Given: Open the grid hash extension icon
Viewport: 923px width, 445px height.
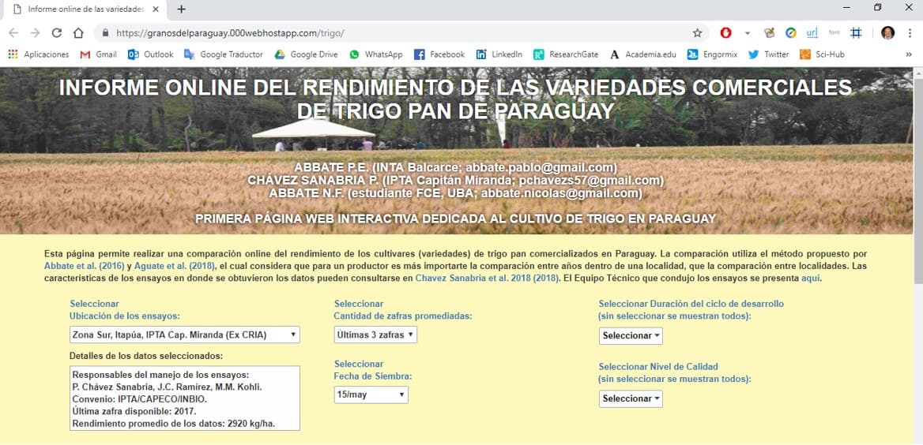Looking at the screenshot, I should click(856, 33).
